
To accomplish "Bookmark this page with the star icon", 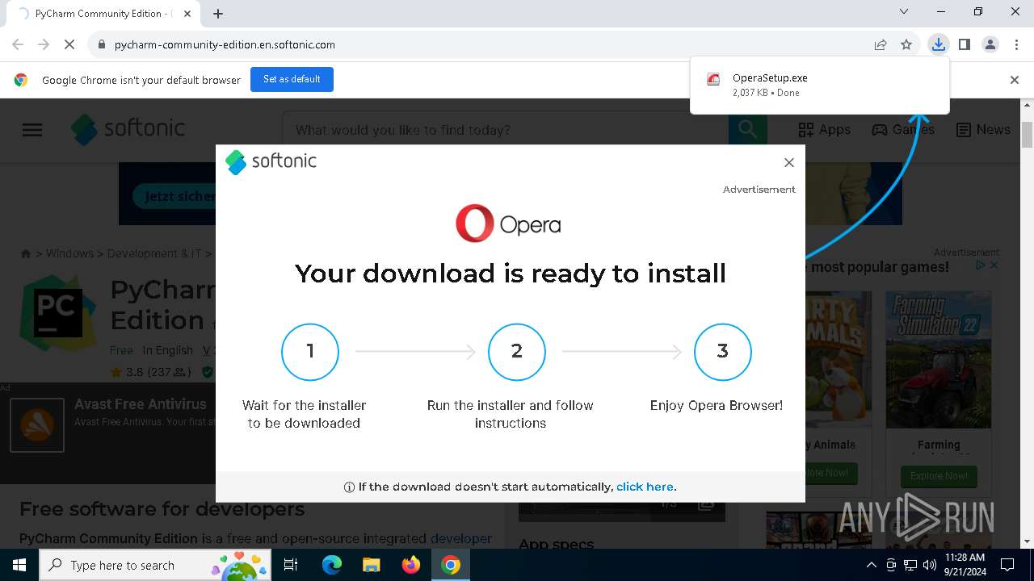I will 906,44.
